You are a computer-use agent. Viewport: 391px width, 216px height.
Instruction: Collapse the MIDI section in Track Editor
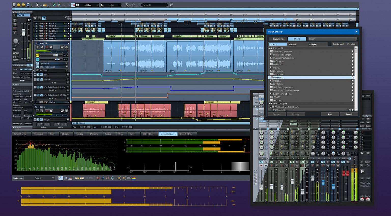coord(13,85)
